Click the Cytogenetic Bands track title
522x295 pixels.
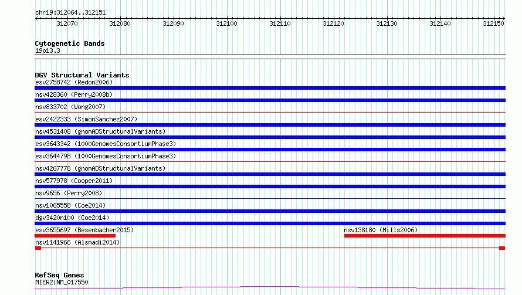pyautogui.click(x=70, y=43)
